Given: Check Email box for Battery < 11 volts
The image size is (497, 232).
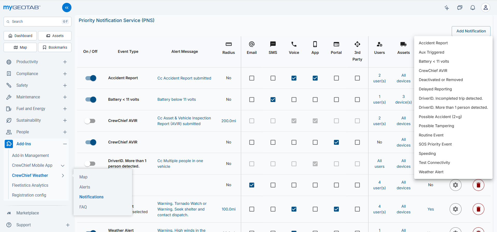Looking at the screenshot, I should coord(252,99).
